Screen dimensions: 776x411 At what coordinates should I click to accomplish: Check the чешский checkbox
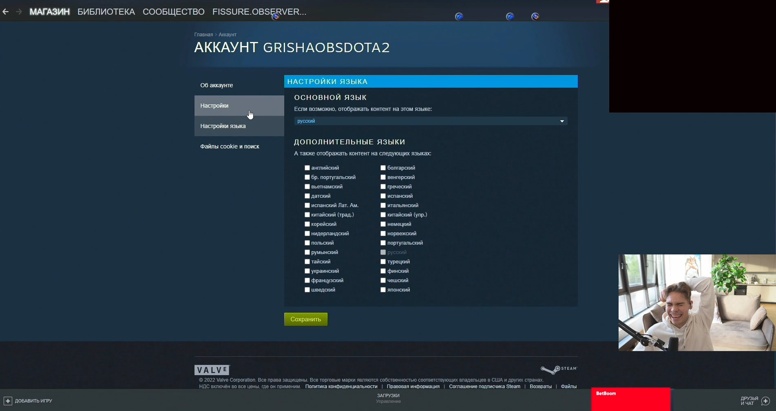[383, 281]
